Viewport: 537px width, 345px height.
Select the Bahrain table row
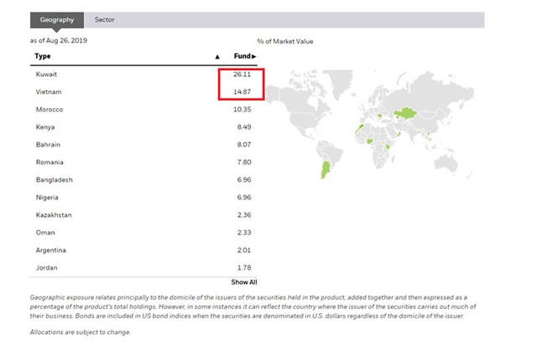click(x=48, y=144)
